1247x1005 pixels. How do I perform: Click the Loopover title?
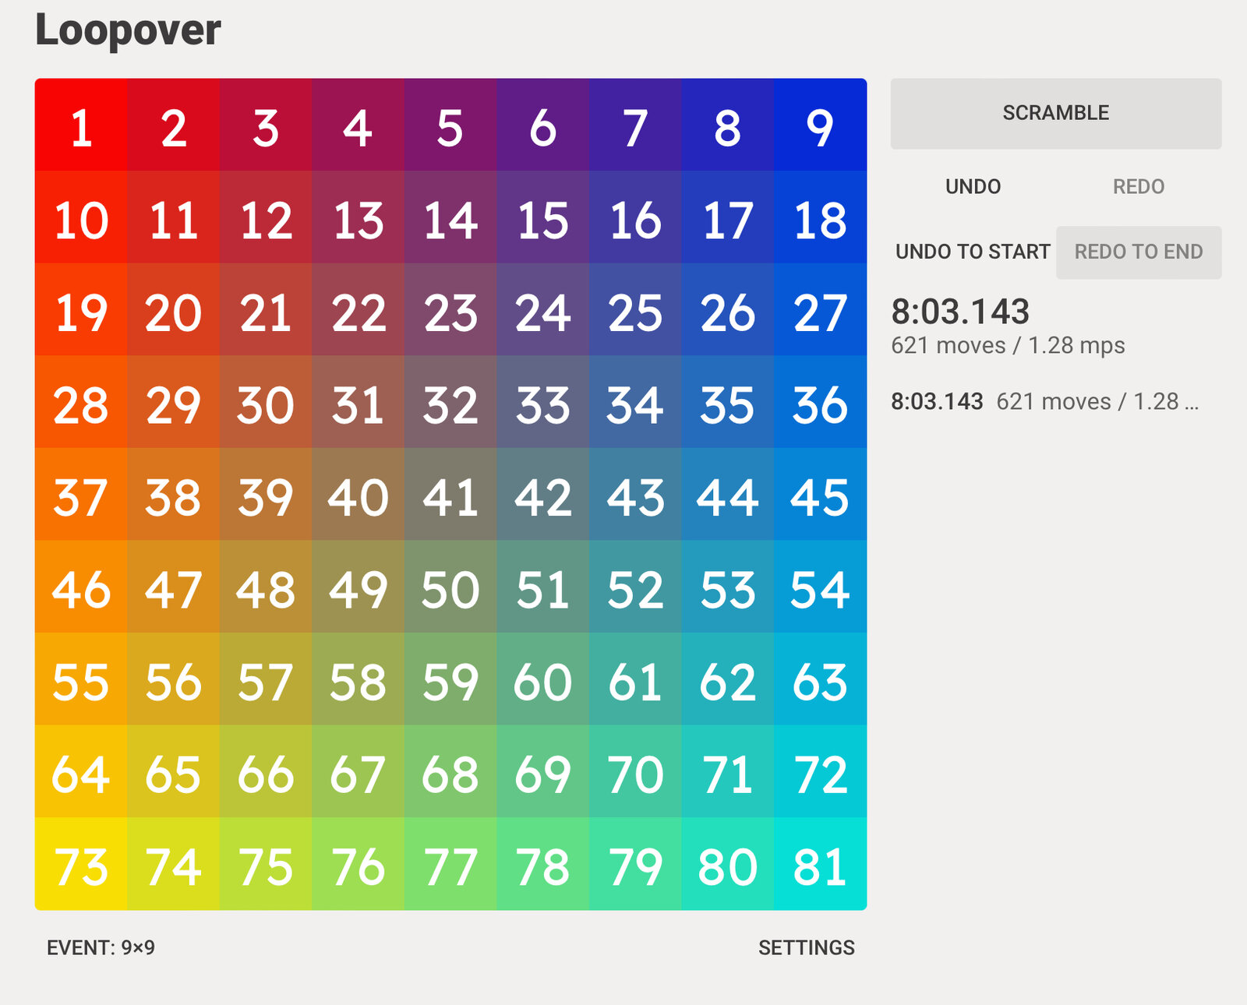pyautogui.click(x=128, y=30)
